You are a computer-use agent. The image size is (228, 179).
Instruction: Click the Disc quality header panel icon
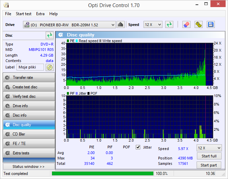coord(61,35)
